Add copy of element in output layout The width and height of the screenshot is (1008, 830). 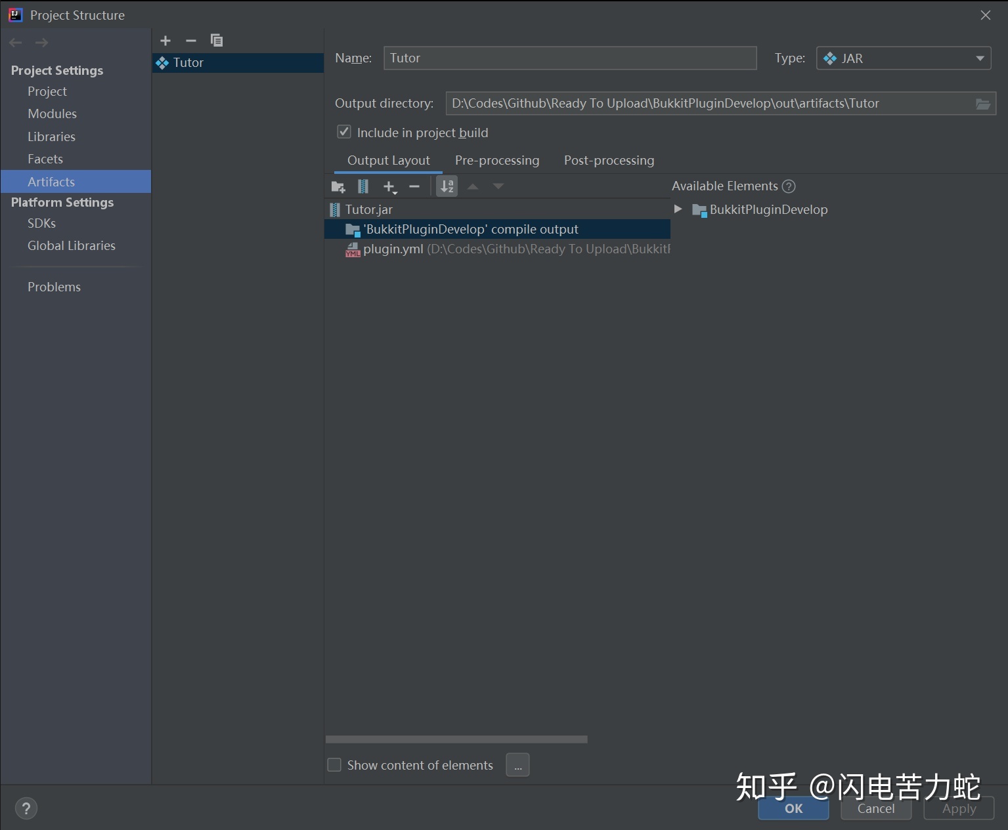tap(389, 187)
